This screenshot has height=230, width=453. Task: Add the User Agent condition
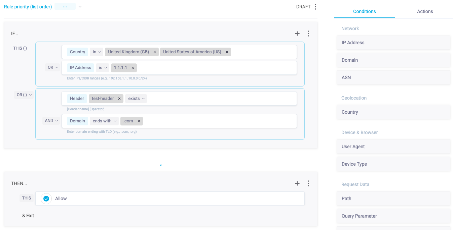(393, 147)
